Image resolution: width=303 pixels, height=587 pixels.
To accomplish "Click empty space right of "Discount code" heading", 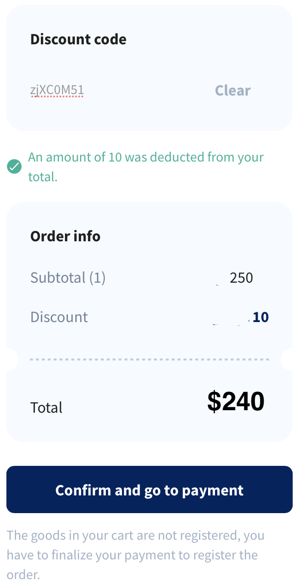I will pyautogui.click(x=207, y=39).
